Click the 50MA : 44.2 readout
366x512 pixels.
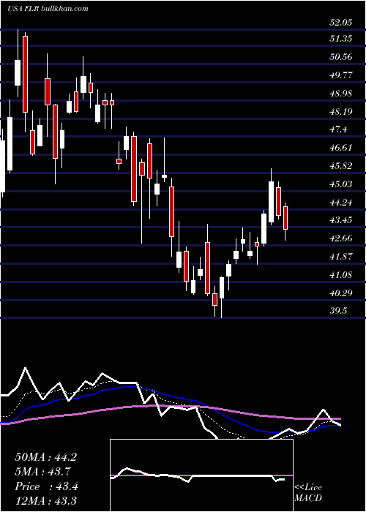tap(45, 457)
